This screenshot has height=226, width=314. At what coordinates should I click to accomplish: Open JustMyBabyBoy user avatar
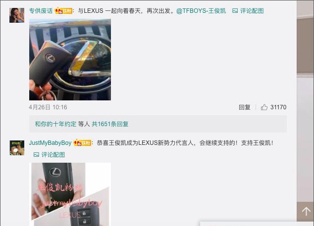click(17, 148)
